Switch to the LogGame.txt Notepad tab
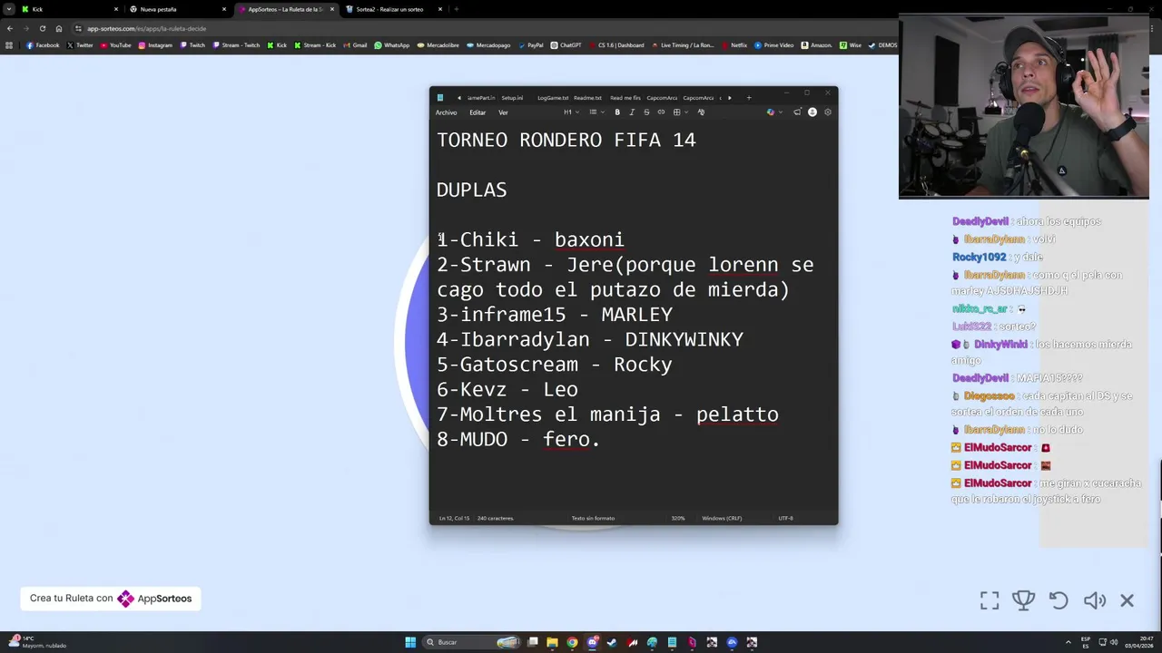Screen dimensions: 1162x653 point(553,98)
